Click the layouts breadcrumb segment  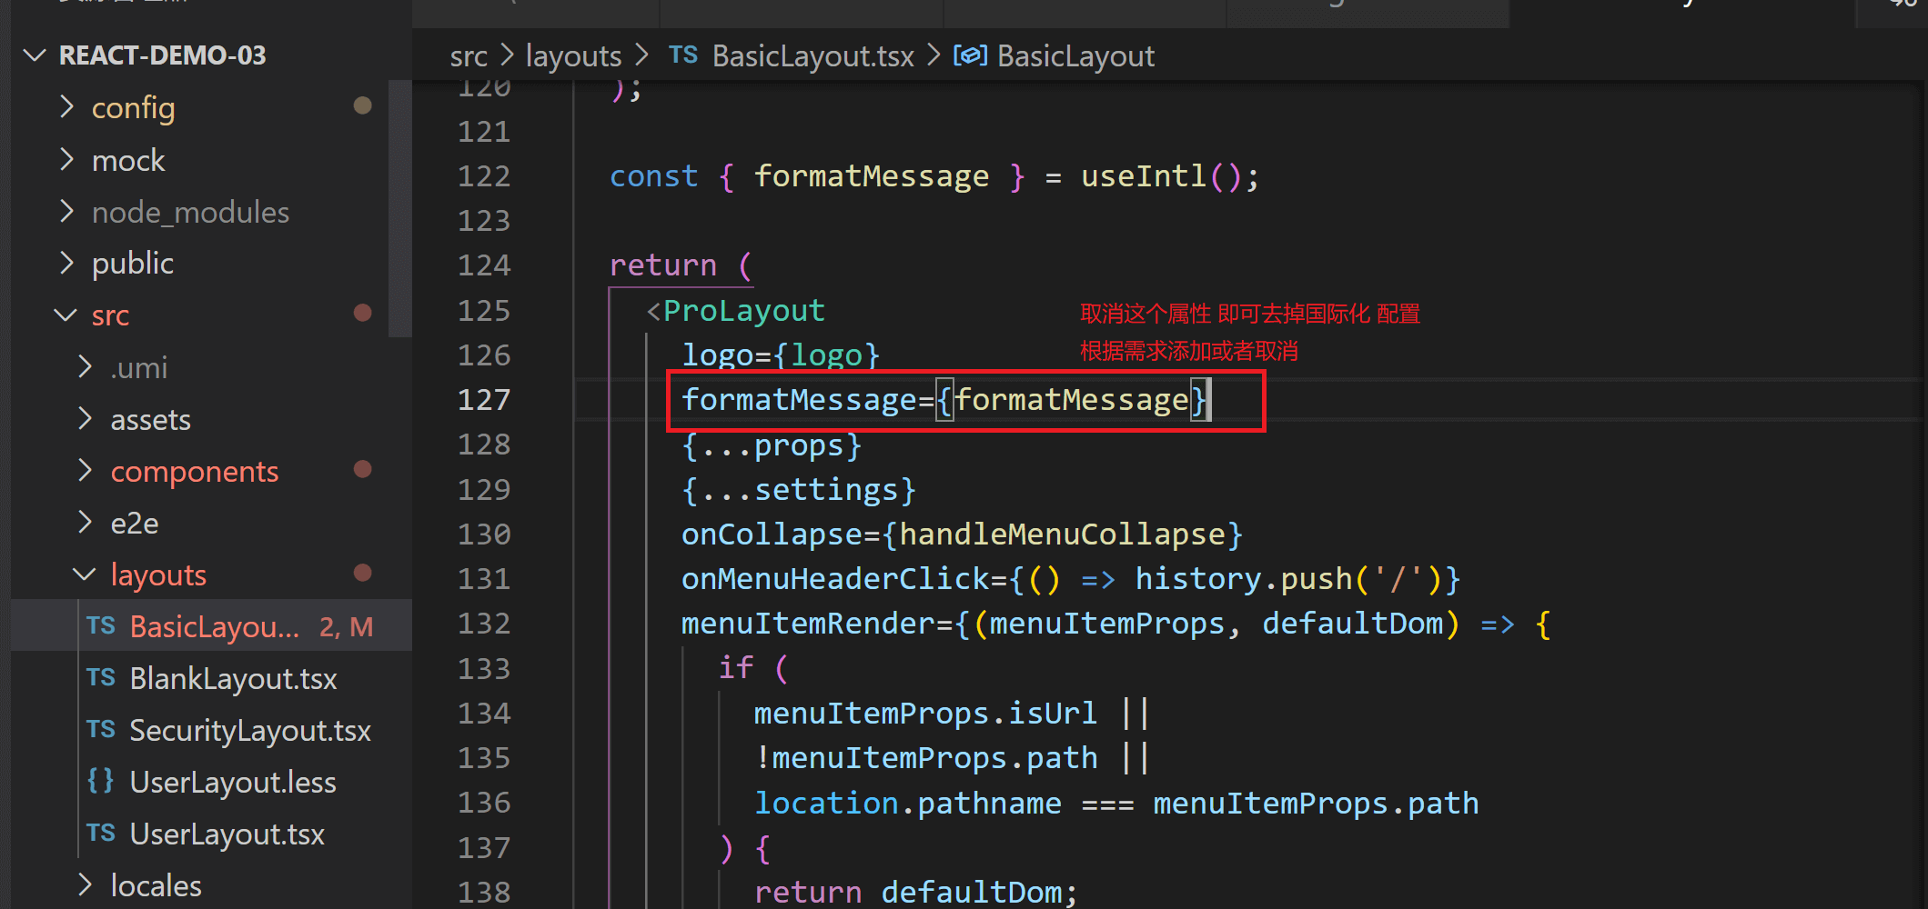click(x=573, y=57)
